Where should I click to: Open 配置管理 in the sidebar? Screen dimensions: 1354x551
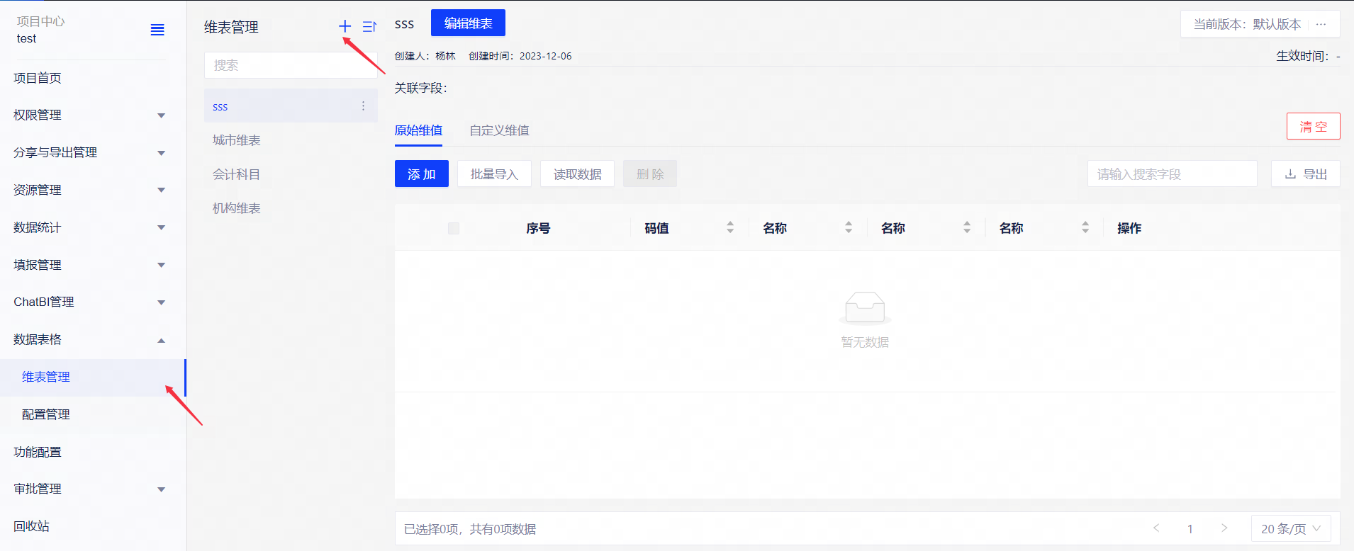tap(46, 414)
